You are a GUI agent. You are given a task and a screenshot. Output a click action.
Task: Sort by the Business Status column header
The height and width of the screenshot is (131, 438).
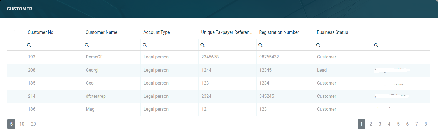tap(332, 32)
